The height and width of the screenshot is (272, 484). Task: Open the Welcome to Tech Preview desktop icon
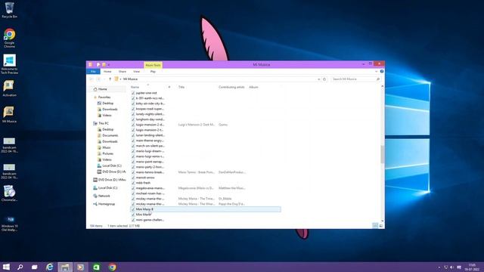coord(9,64)
